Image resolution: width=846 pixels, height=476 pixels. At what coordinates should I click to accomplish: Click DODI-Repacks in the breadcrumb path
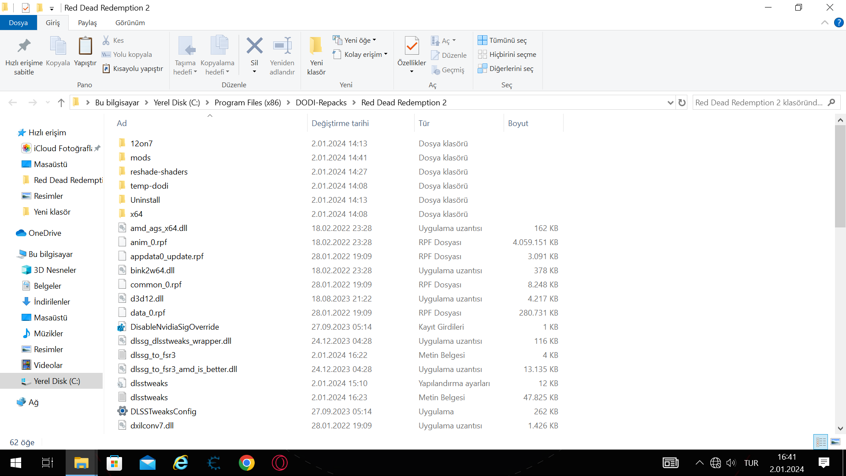[x=321, y=103]
